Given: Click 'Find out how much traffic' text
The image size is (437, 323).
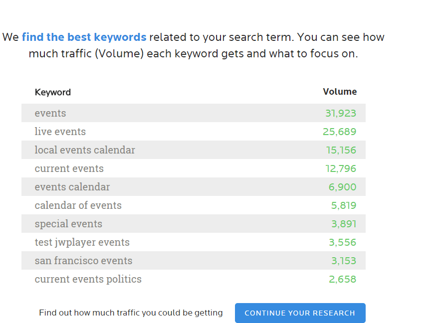Looking at the screenshot, I should click(131, 313).
